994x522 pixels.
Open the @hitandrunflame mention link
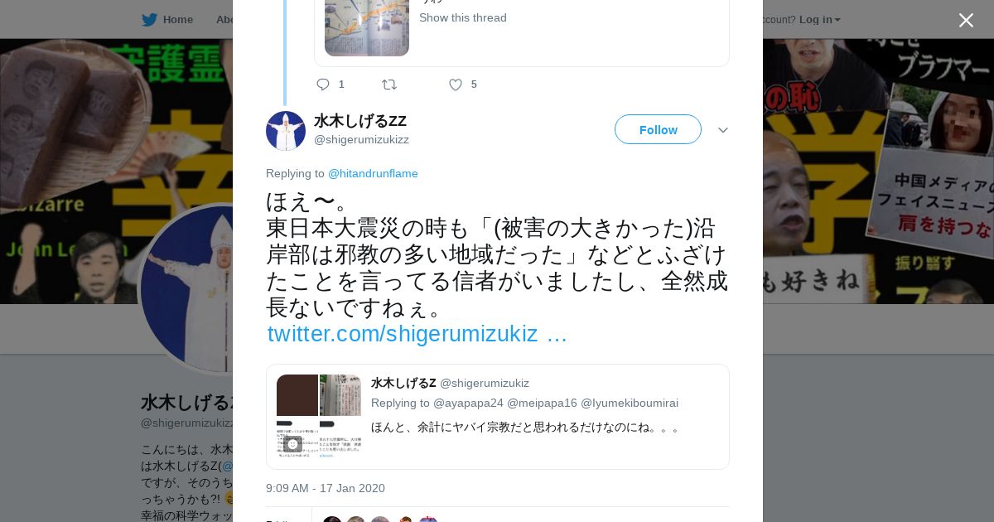point(373,173)
